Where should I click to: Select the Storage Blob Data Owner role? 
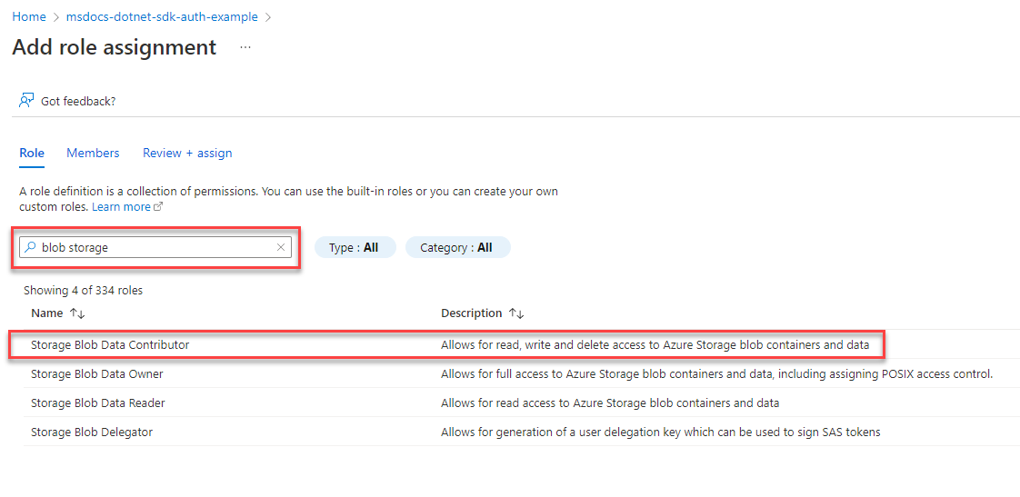[97, 374]
